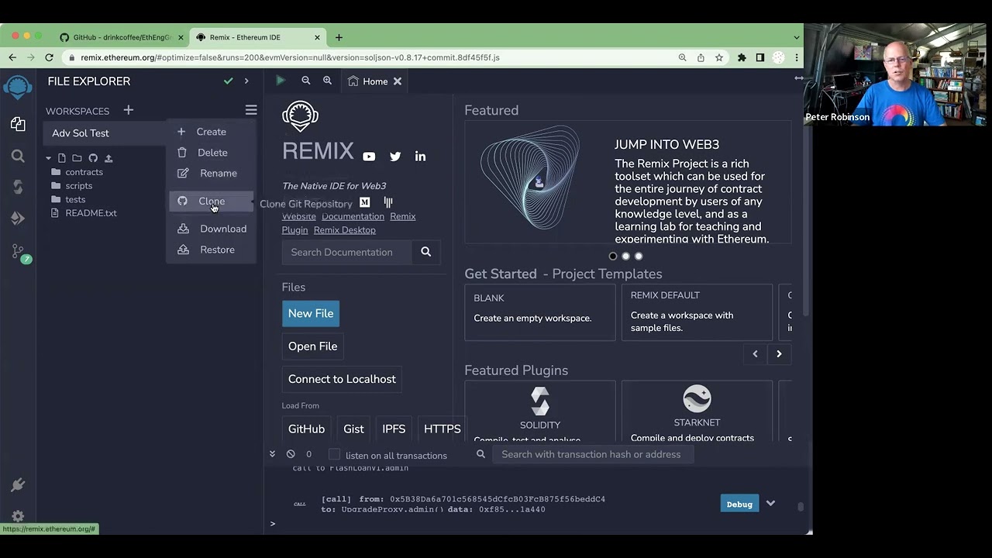Click the Remix logo at top of sidebar
The image size is (992, 558).
[18, 86]
